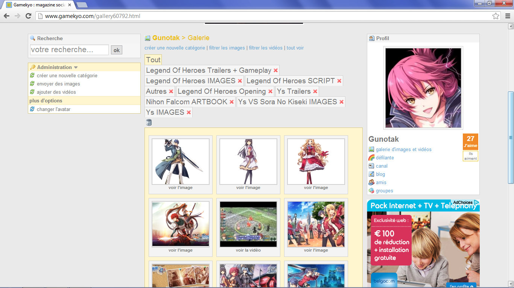Open Legend Of Heroes SCRIPT category
The height and width of the screenshot is (288, 514).
(290, 81)
